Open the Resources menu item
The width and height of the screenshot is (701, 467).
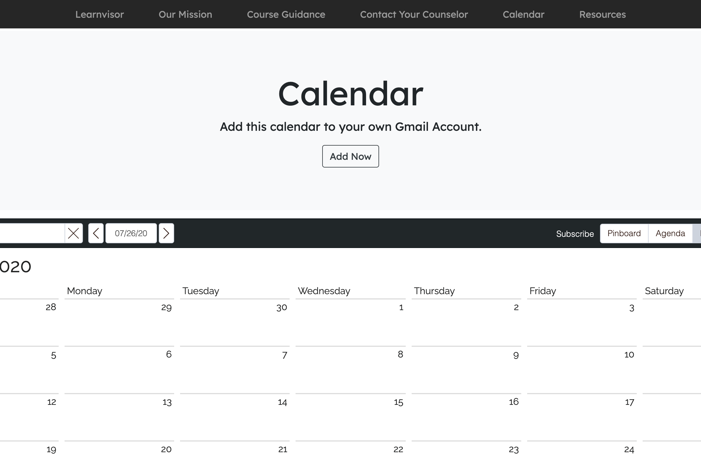(603, 14)
